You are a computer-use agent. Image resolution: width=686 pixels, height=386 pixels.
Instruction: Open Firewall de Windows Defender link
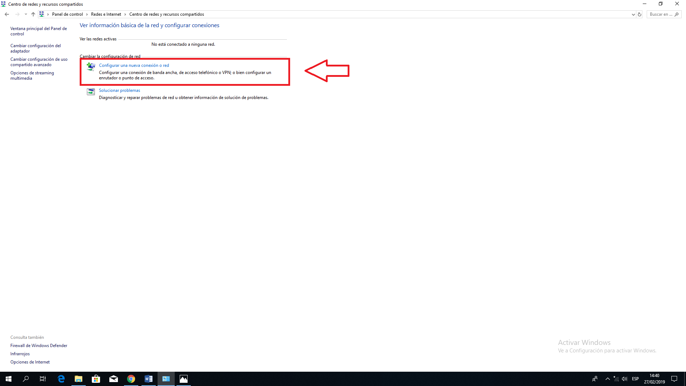click(x=39, y=346)
